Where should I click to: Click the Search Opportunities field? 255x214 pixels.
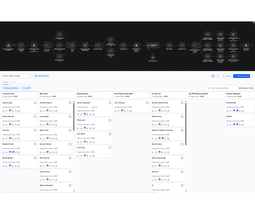click(x=222, y=88)
